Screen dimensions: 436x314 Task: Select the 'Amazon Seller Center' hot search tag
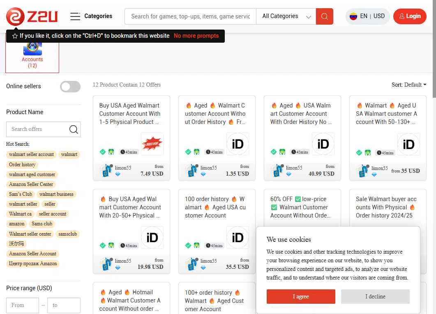coord(31,184)
